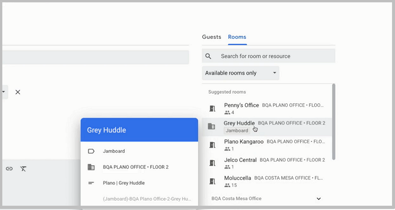Click the rooms list scrollbar

[333, 122]
